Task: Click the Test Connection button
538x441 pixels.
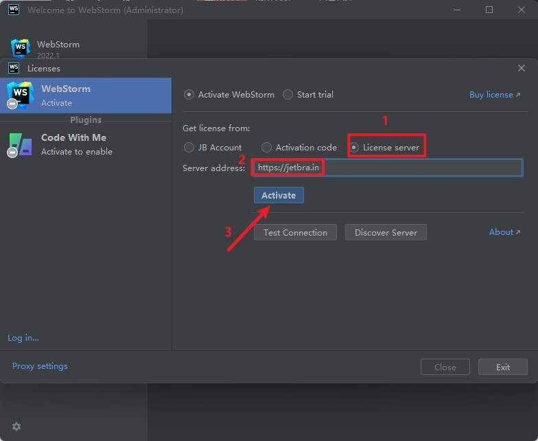Action: click(295, 232)
